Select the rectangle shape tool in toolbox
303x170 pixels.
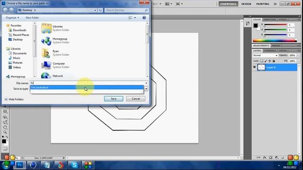point(5,111)
